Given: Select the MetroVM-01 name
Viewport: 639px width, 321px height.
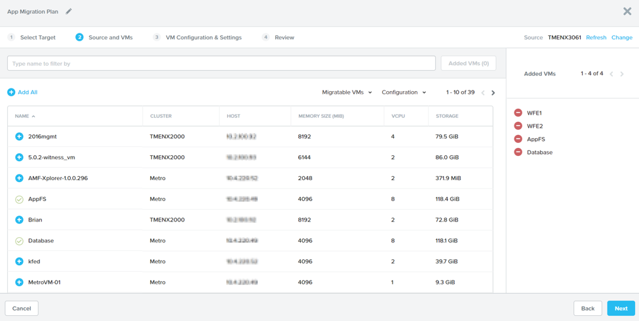Looking at the screenshot, I should (x=45, y=282).
